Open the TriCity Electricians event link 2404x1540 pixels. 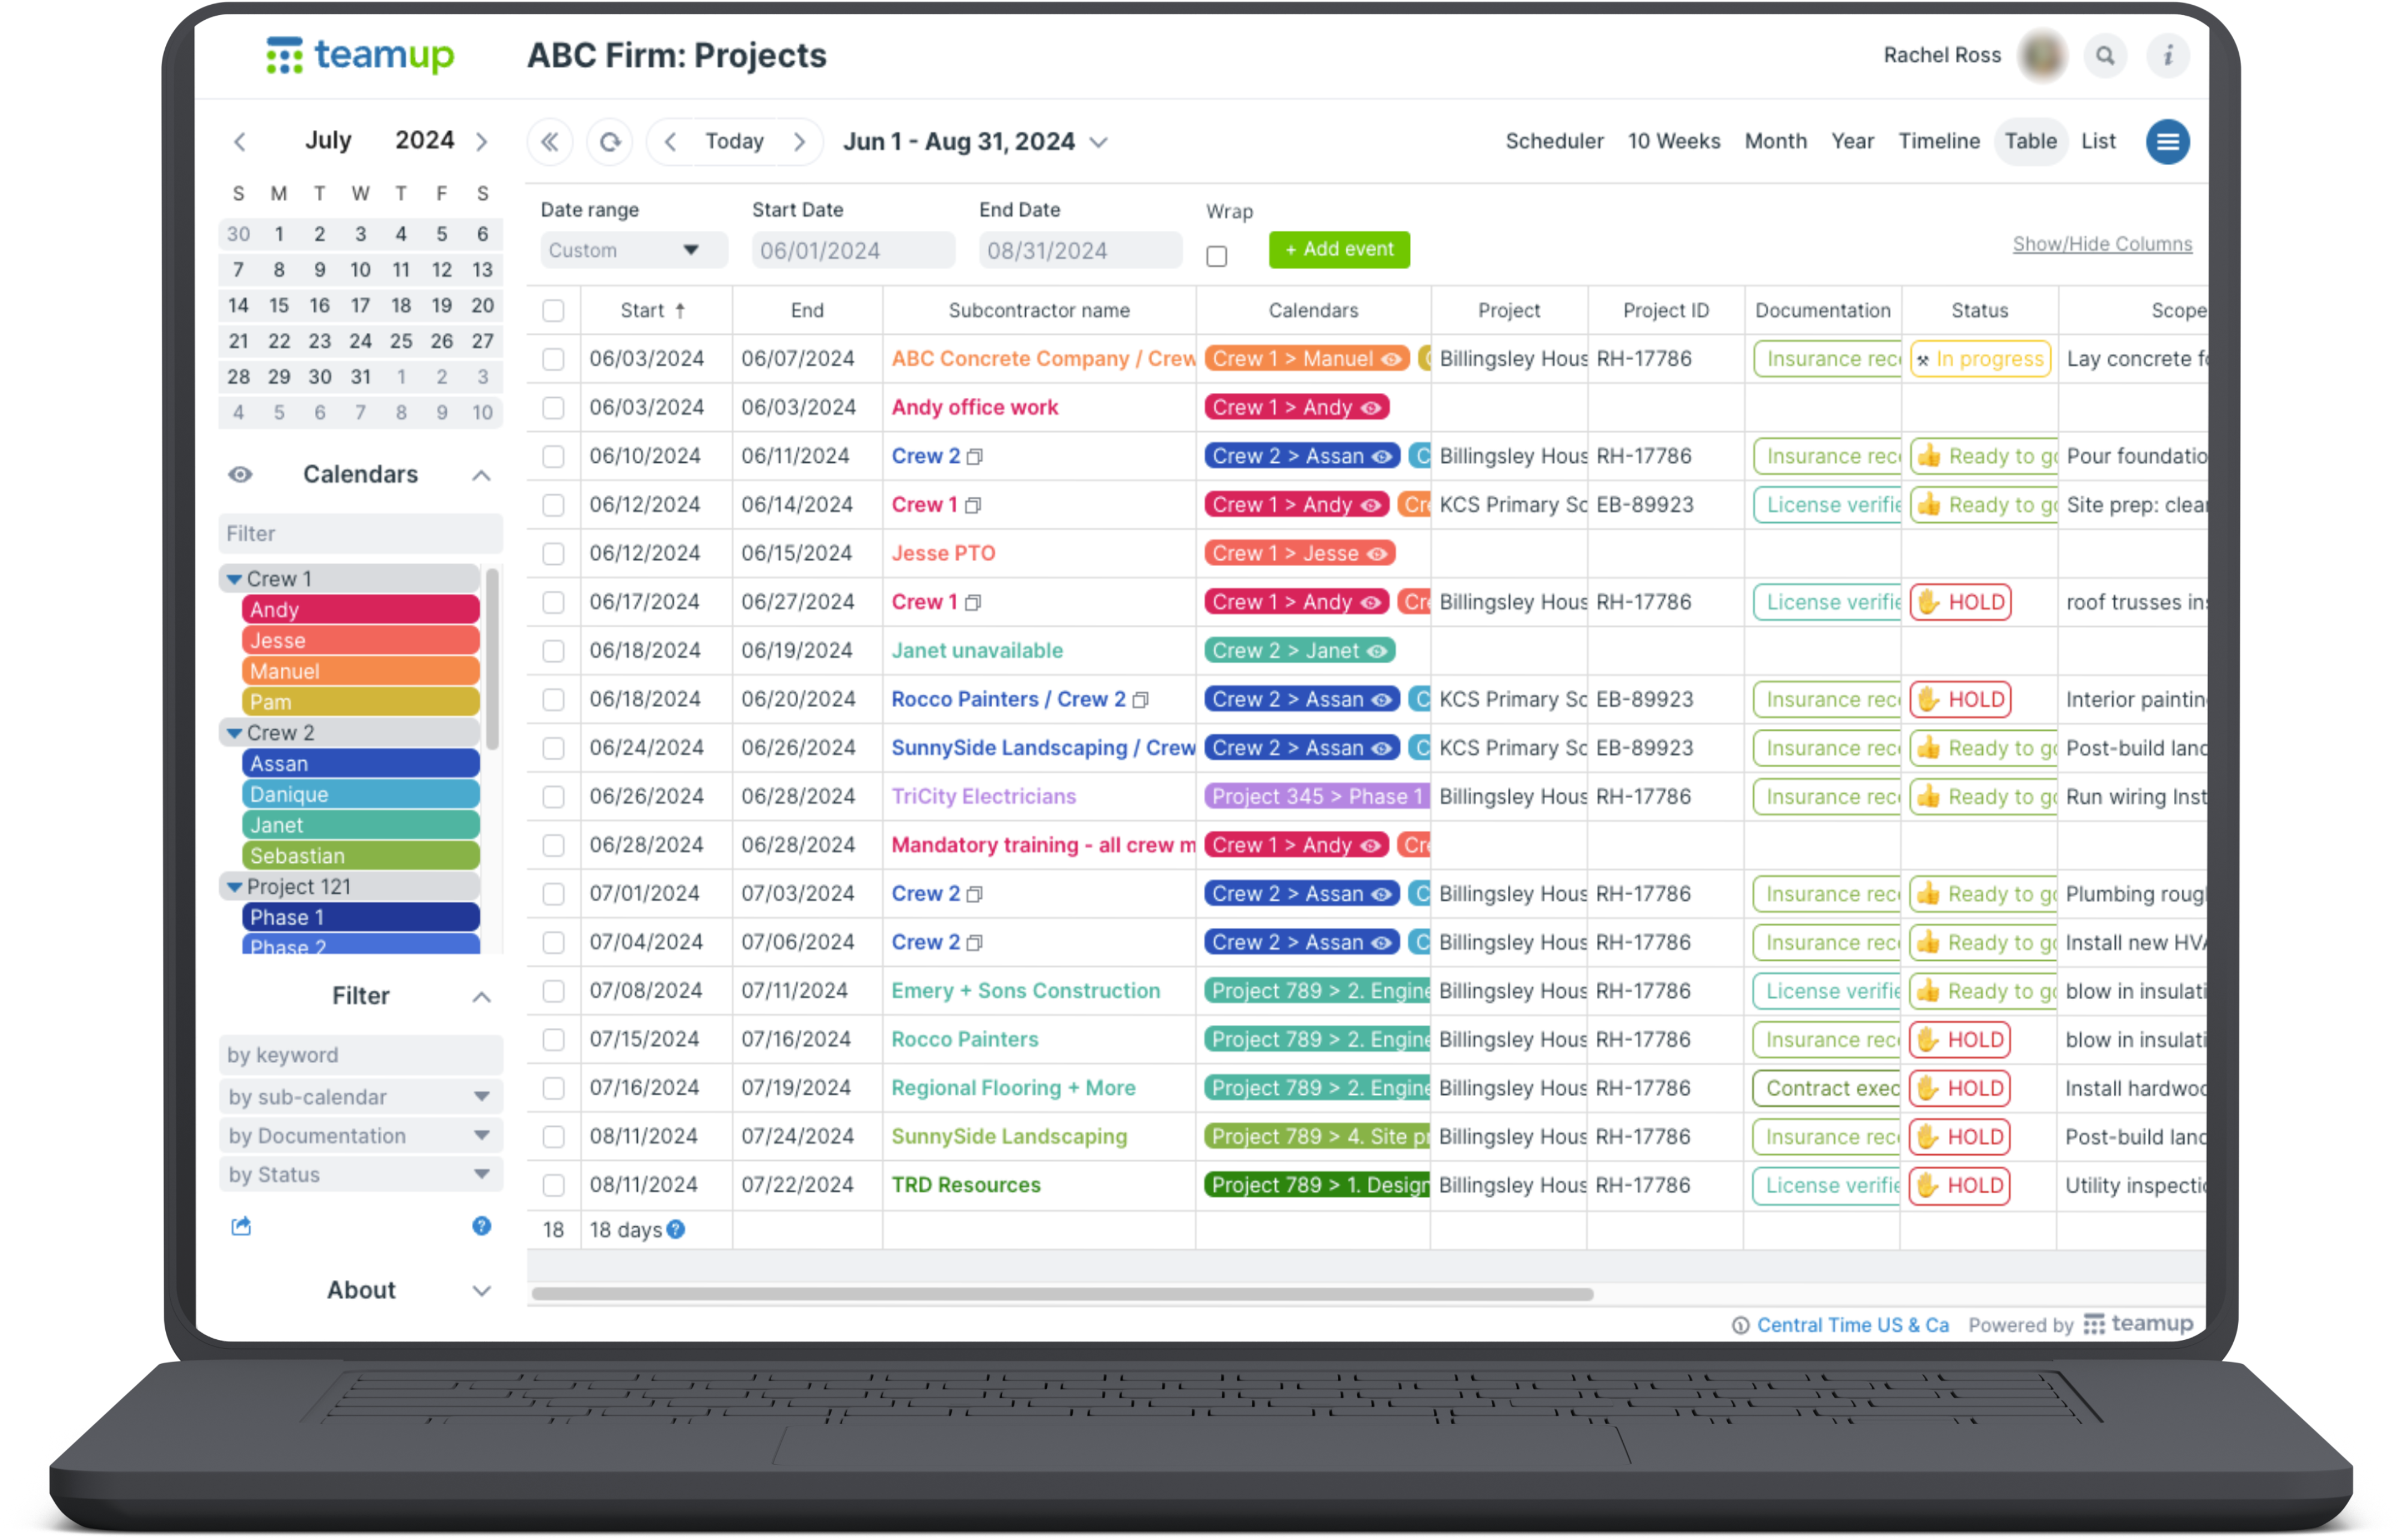[x=983, y=797]
